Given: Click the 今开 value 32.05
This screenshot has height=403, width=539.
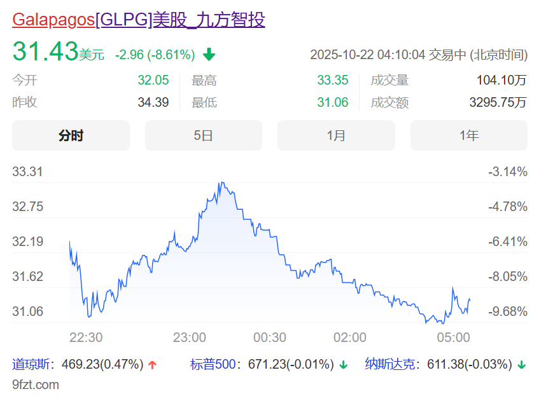Looking at the screenshot, I should [153, 80].
